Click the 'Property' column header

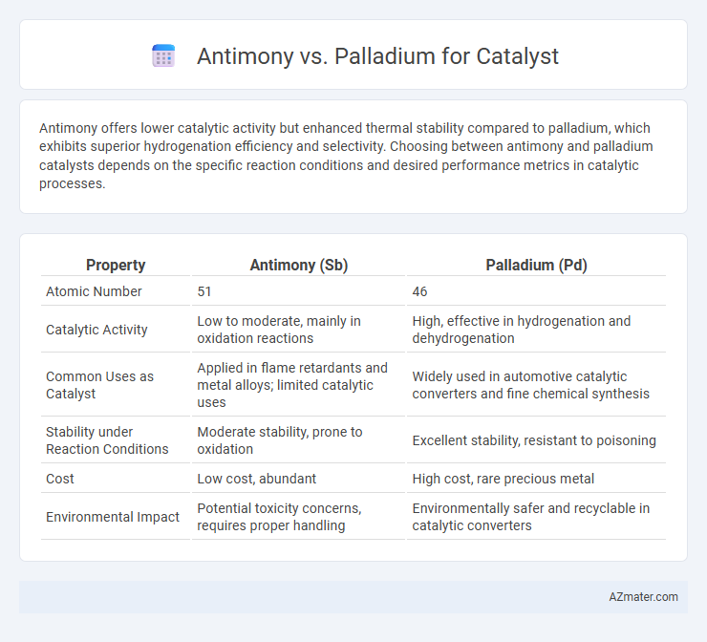click(116, 265)
